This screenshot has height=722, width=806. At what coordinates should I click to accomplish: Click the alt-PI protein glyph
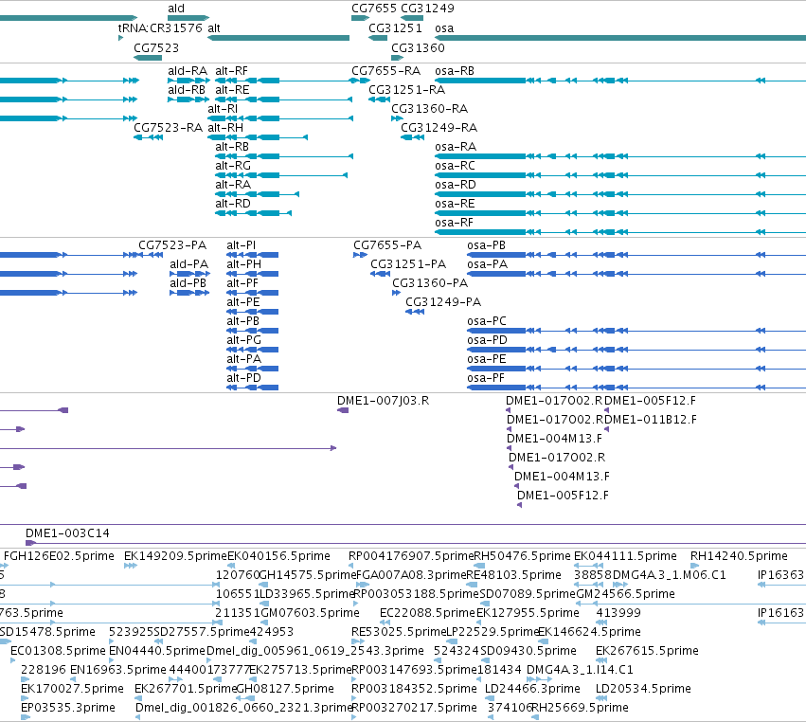click(252, 255)
